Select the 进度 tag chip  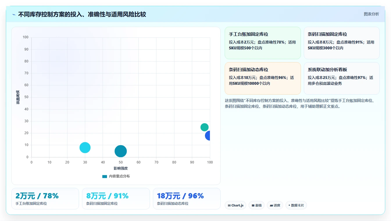pyautogui.click(x=275, y=205)
